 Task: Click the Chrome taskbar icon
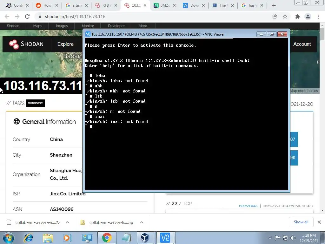click(x=107, y=238)
